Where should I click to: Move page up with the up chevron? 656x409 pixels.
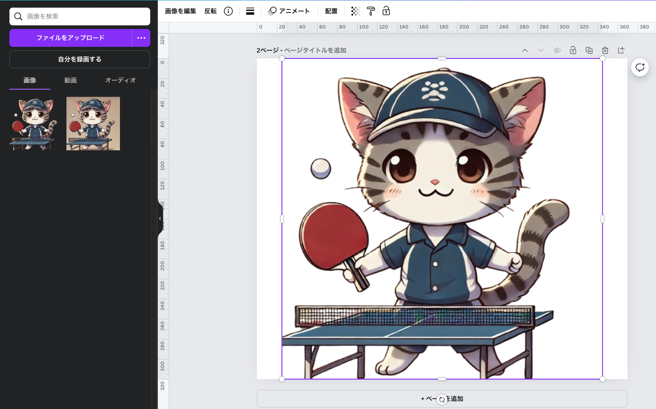[525, 50]
